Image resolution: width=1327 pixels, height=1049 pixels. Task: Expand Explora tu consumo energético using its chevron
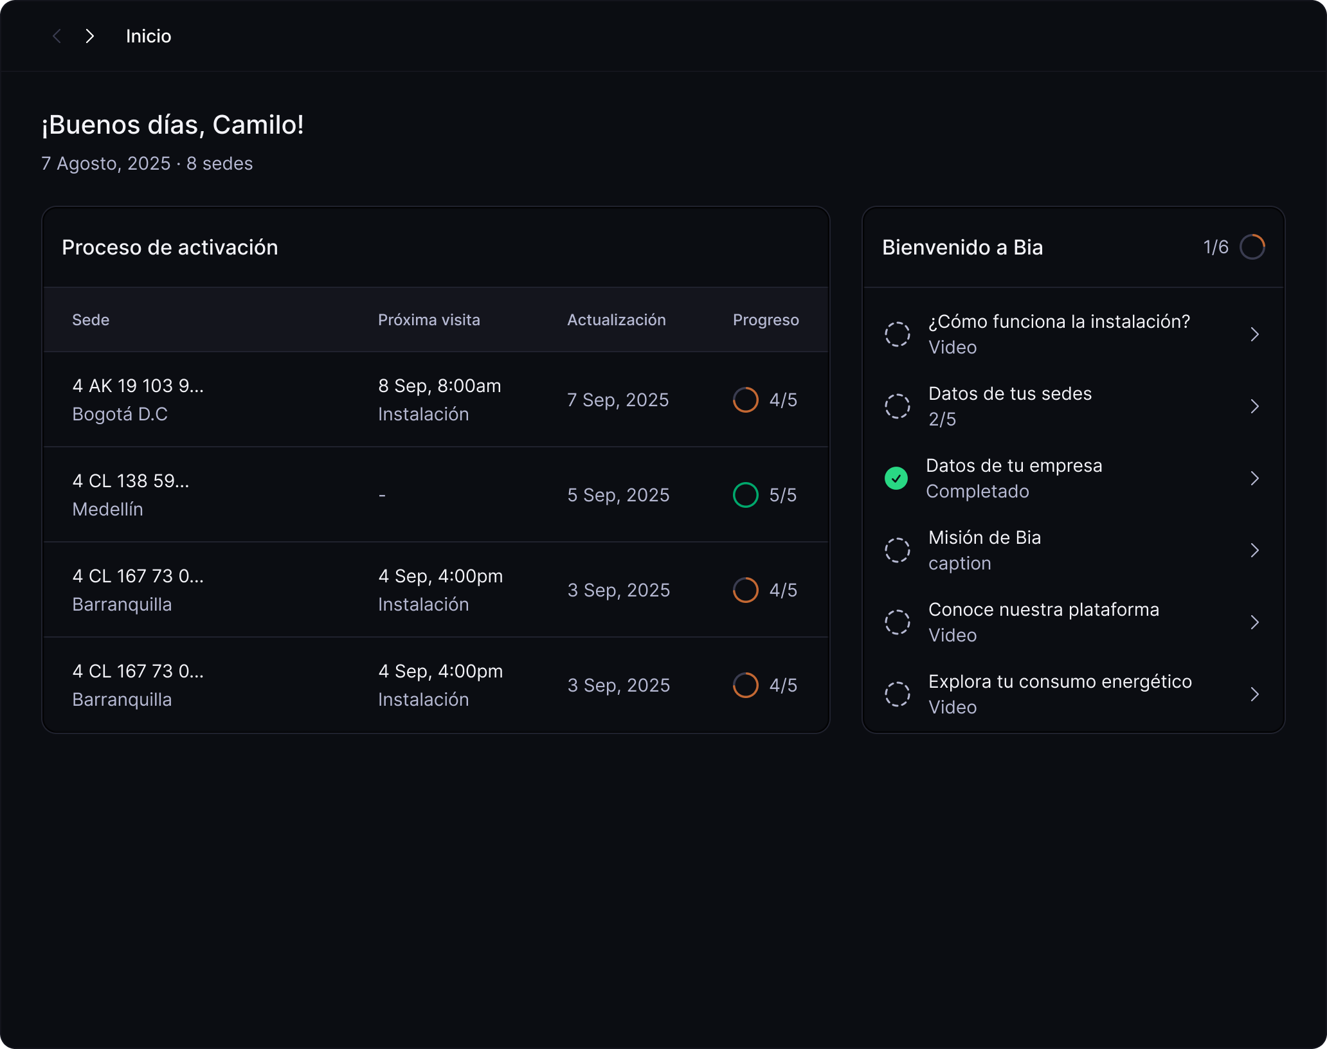click(x=1254, y=694)
